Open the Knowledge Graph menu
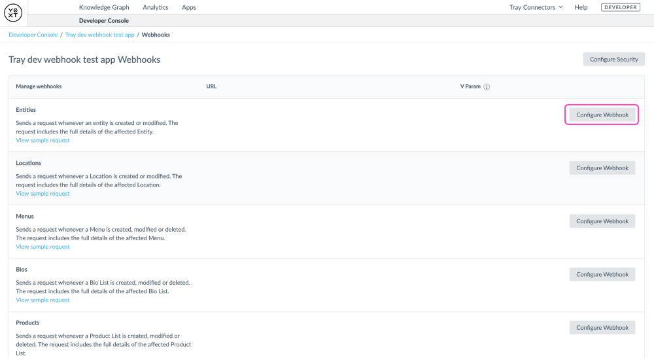The height and width of the screenshot is (358, 654). (104, 7)
